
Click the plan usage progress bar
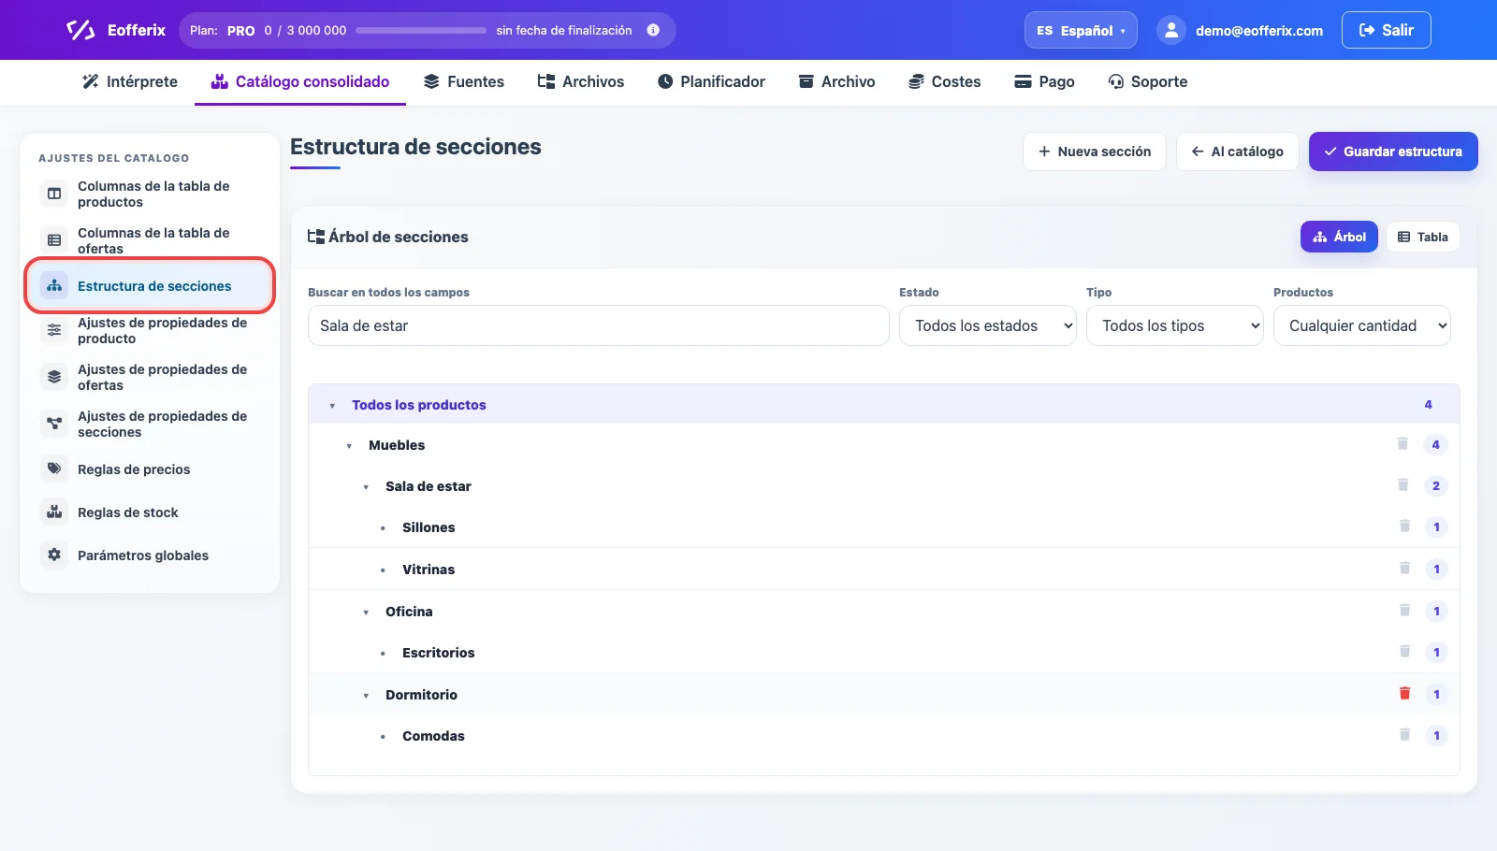pos(421,30)
